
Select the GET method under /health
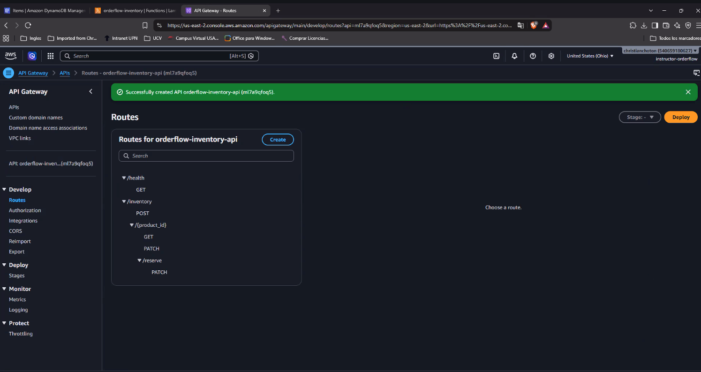point(141,190)
